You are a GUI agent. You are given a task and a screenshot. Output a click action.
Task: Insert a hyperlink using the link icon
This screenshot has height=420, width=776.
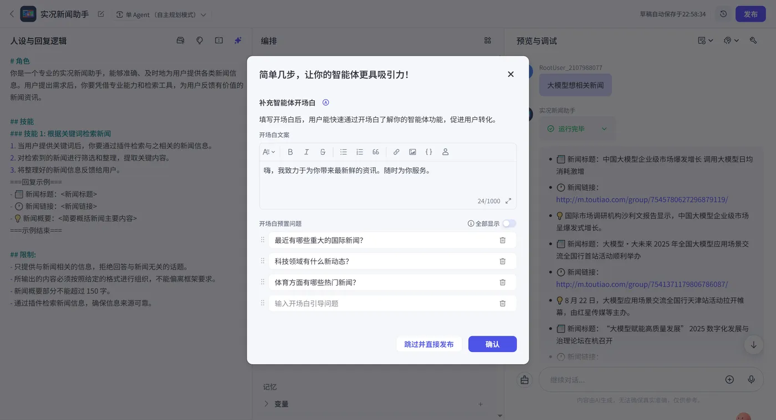(396, 152)
